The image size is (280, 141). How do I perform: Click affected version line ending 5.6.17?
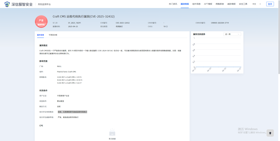click(x=69, y=83)
